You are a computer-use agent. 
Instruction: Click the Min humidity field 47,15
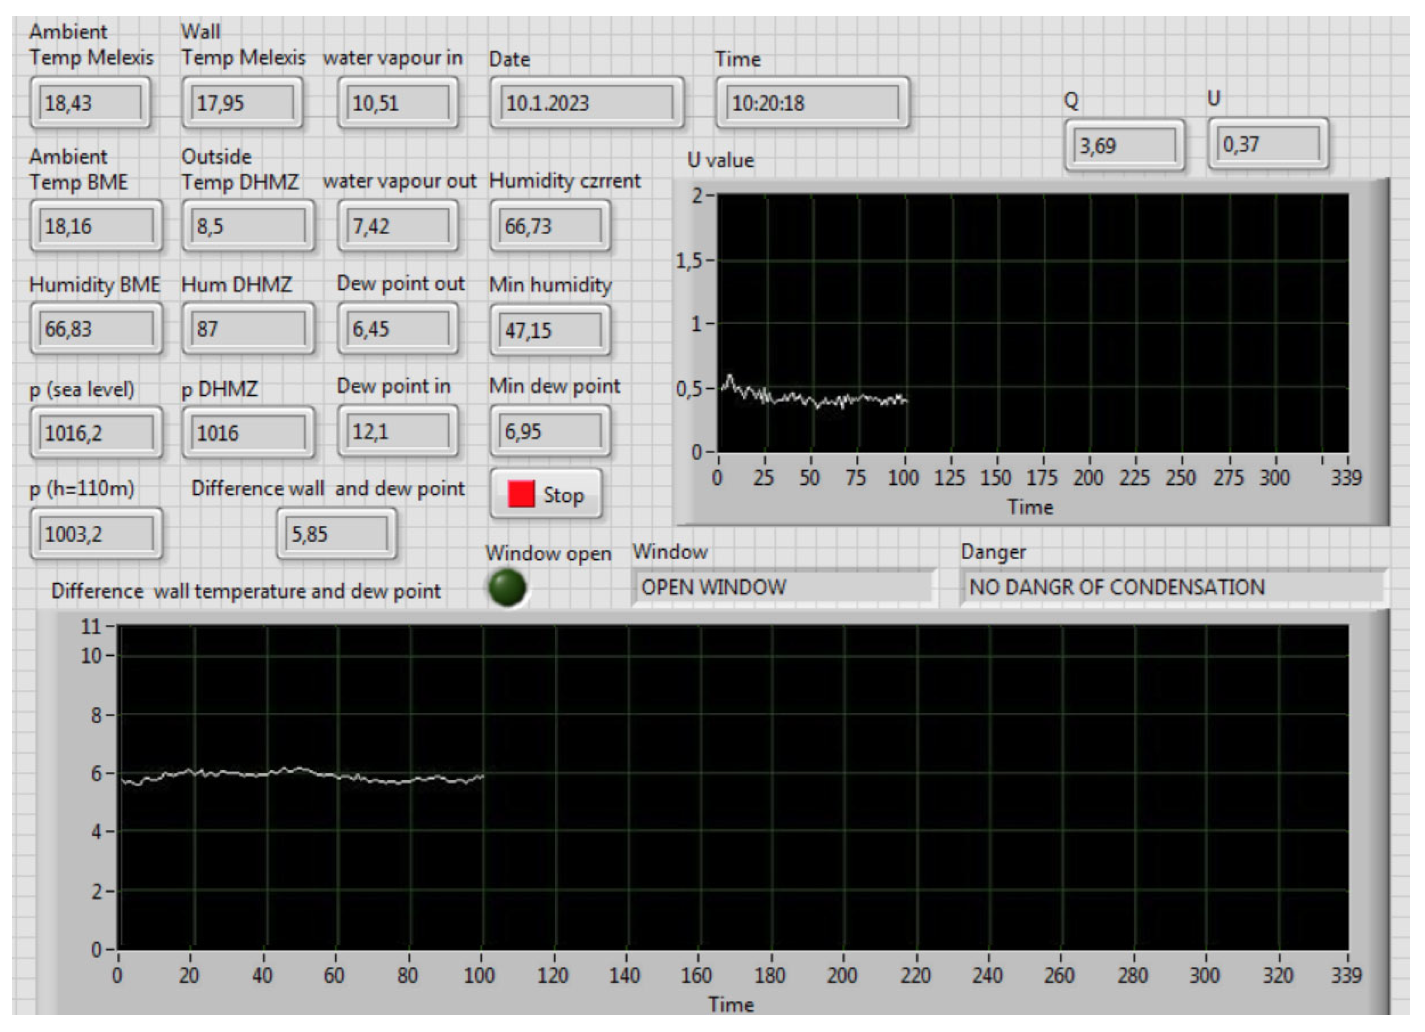tap(550, 330)
